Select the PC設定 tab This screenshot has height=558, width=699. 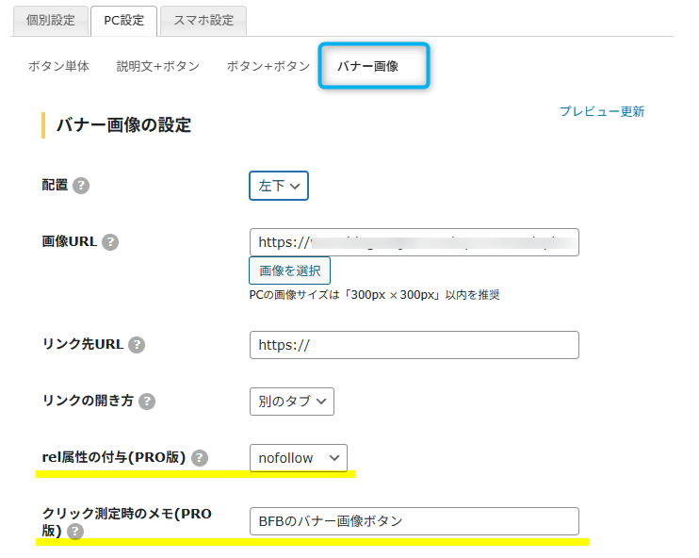[123, 19]
